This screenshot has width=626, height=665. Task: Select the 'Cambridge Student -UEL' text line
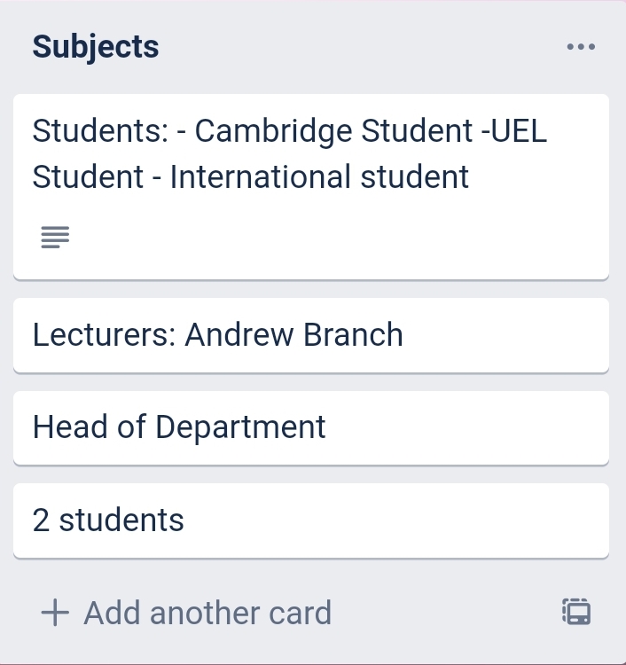[x=371, y=131]
